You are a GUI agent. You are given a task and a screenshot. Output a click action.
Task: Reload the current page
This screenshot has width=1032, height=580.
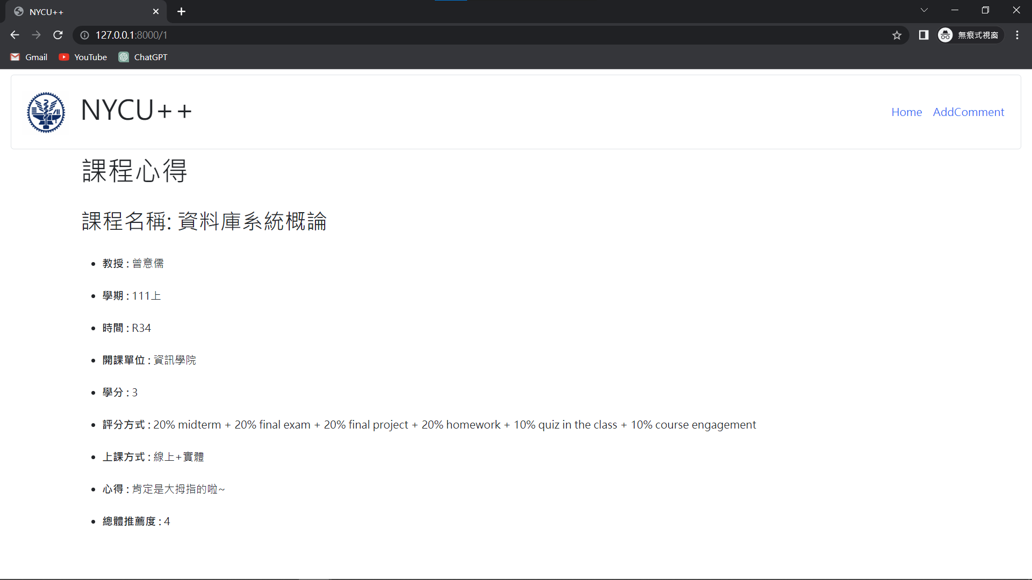(58, 35)
